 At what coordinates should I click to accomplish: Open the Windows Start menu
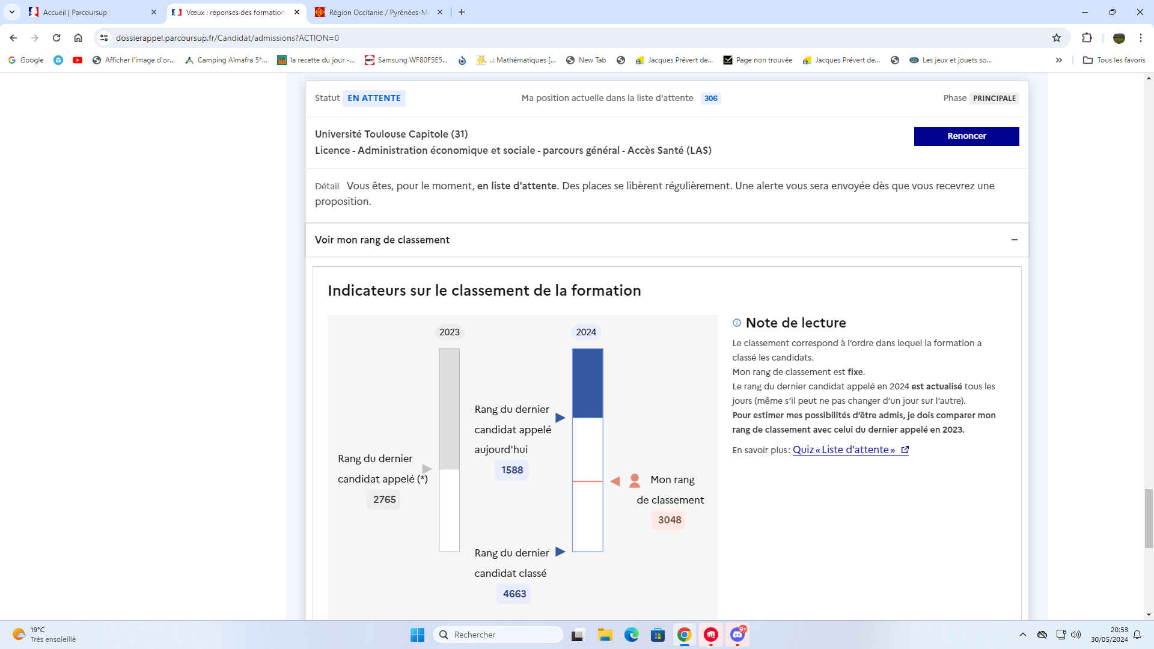pyautogui.click(x=417, y=635)
